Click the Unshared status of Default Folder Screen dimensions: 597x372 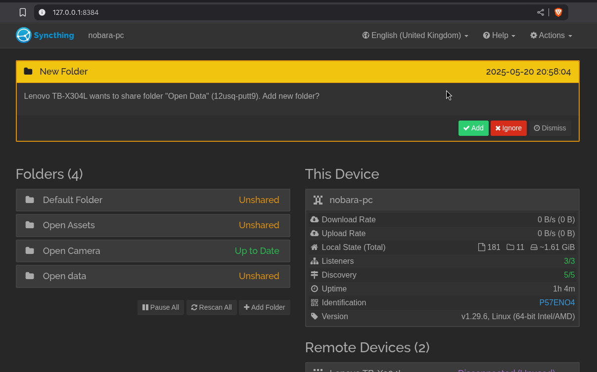point(259,200)
